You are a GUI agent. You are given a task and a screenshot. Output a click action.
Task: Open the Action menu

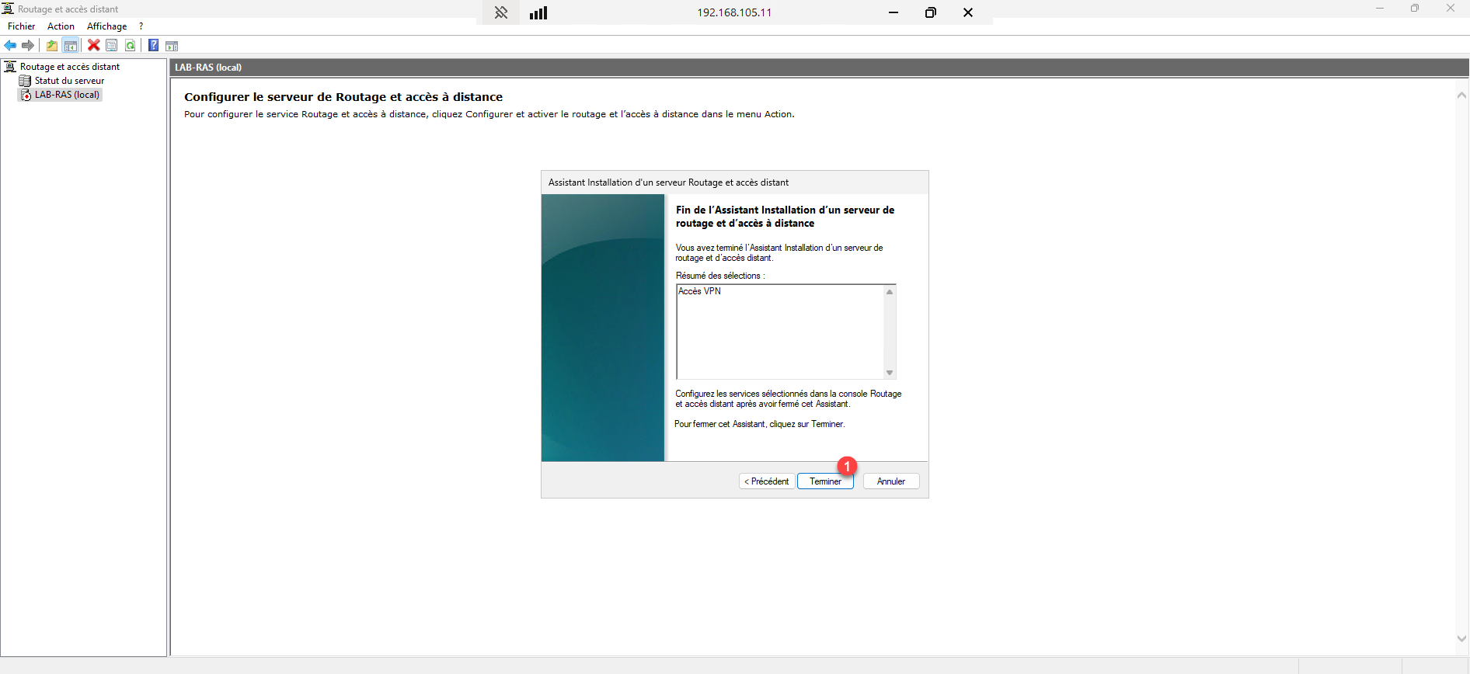(x=61, y=26)
